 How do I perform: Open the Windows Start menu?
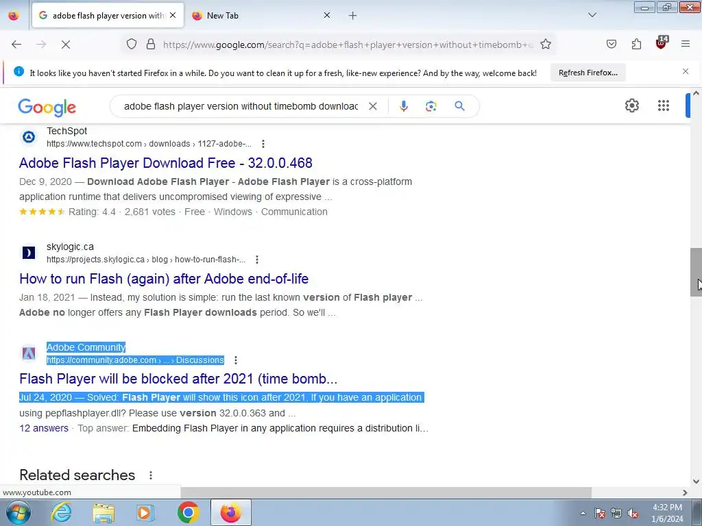tap(19, 512)
